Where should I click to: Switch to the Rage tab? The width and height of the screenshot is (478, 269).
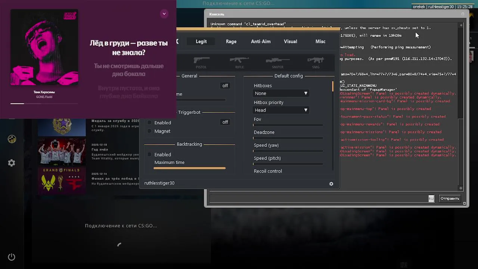tap(231, 41)
